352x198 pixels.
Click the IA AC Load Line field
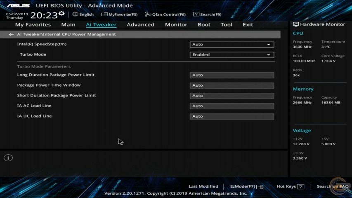coord(232,106)
